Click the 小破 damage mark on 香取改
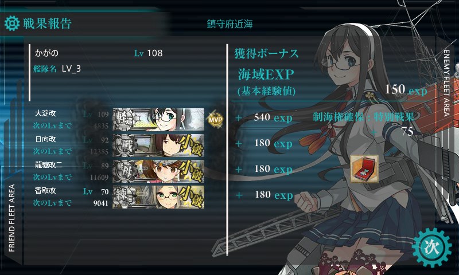 (x=192, y=197)
